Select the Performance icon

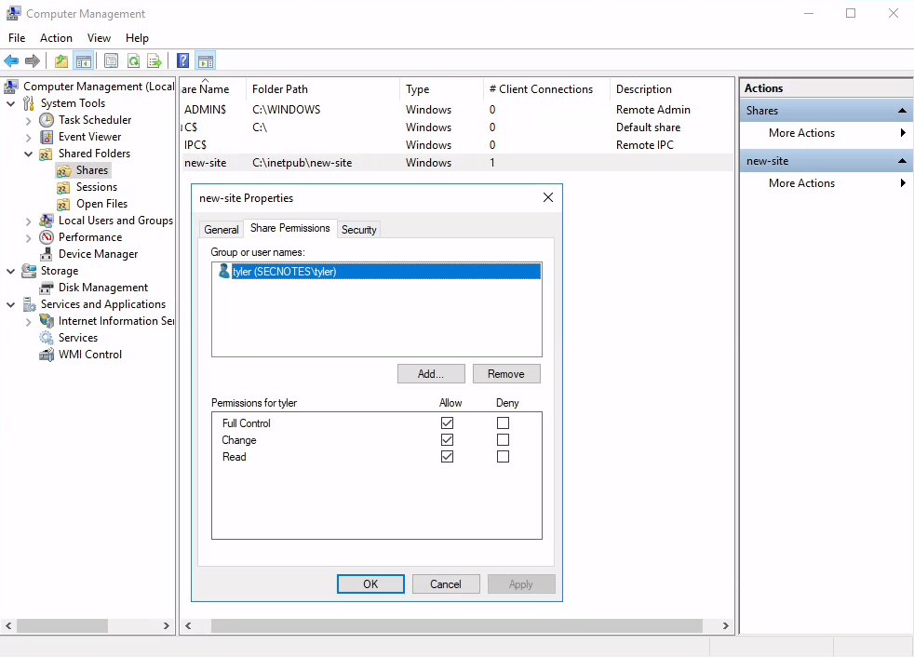coord(47,237)
